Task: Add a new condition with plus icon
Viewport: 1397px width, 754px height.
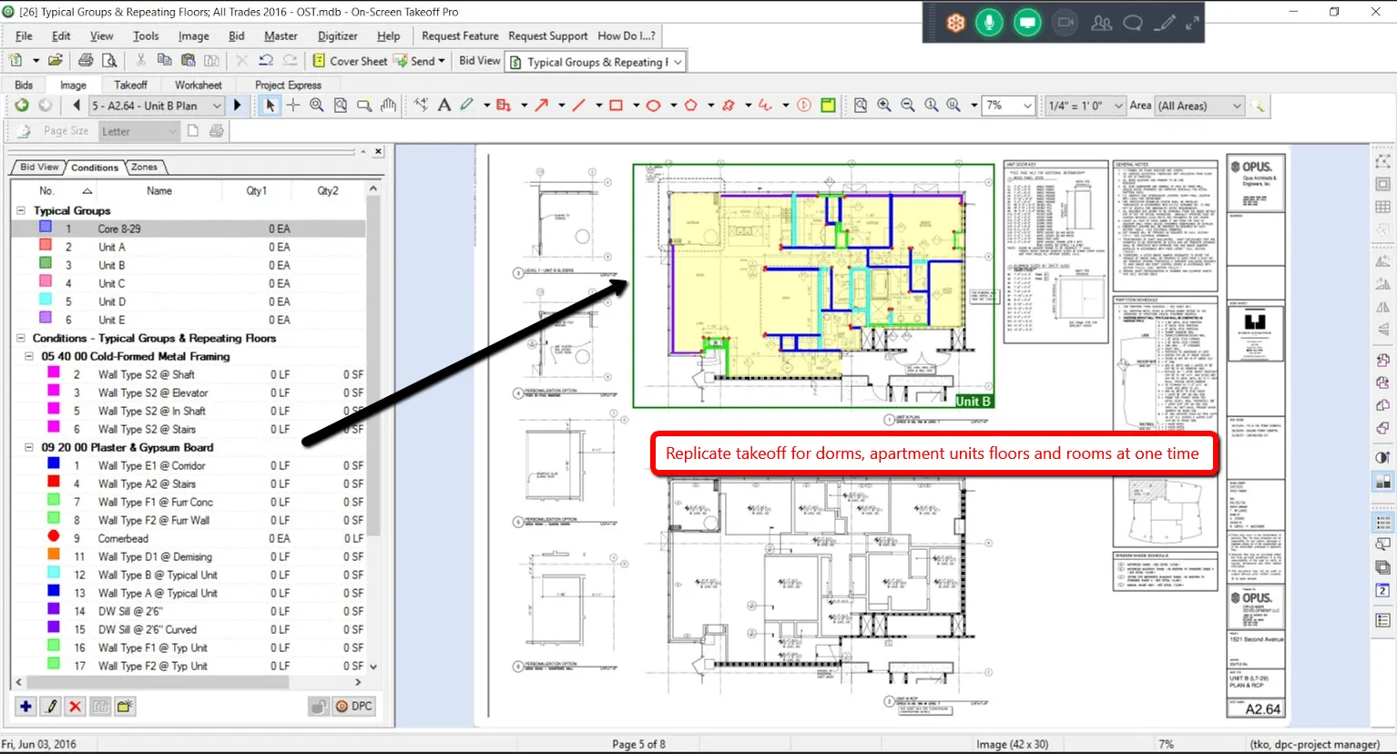Action: pyautogui.click(x=25, y=707)
